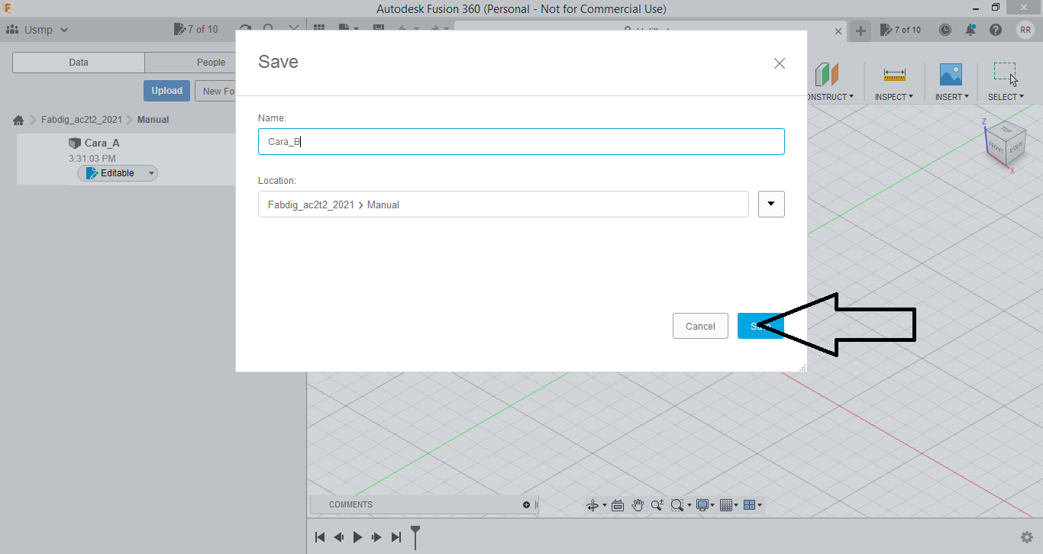
Task: Close the Save dialog with X
Action: click(779, 63)
